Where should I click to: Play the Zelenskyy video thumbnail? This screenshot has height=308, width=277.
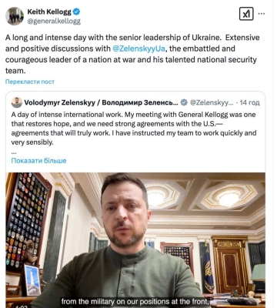135,239
